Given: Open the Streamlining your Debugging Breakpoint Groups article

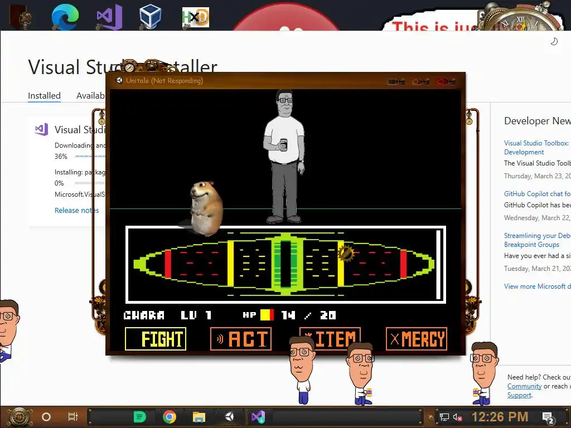Looking at the screenshot, I should [537, 240].
